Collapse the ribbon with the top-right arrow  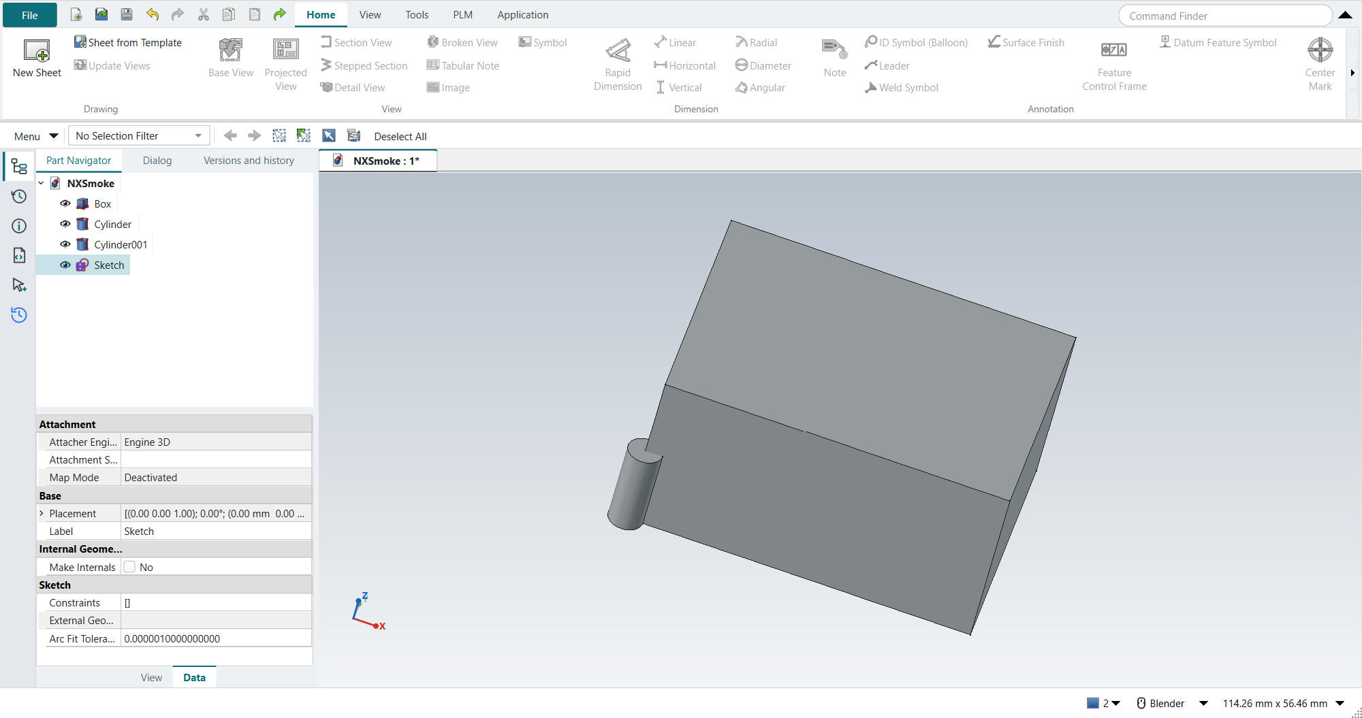1345,15
